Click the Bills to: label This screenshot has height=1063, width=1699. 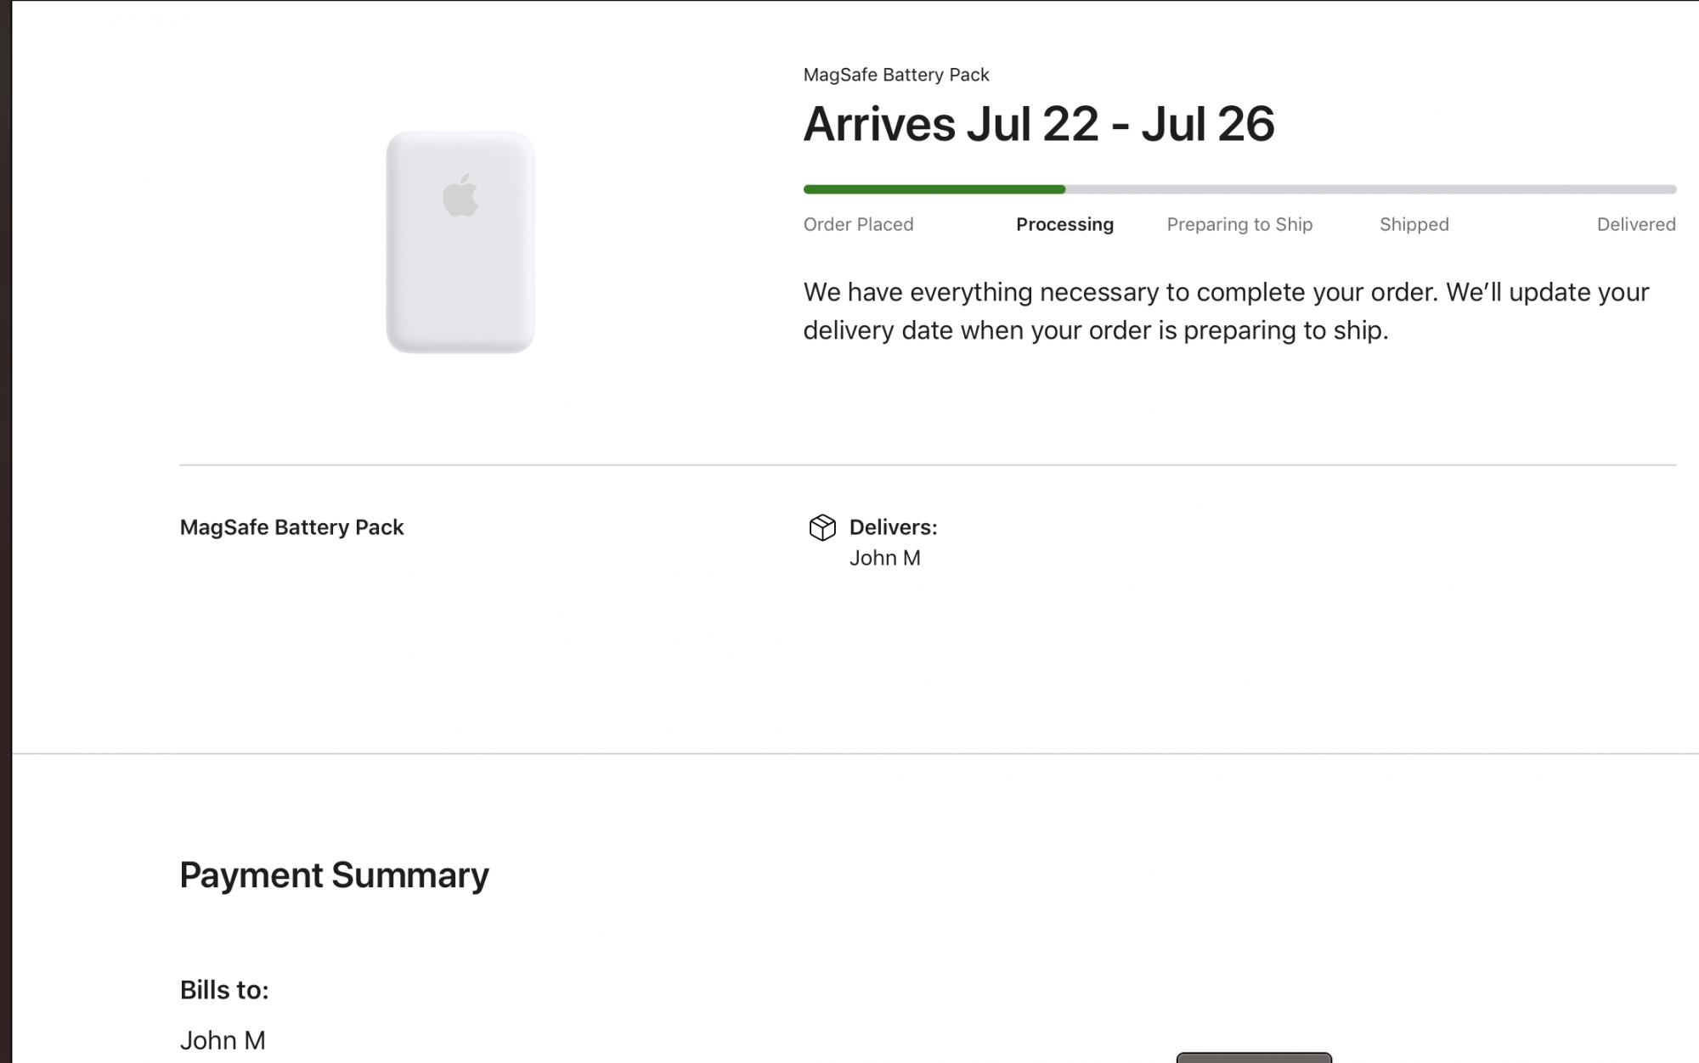point(224,990)
